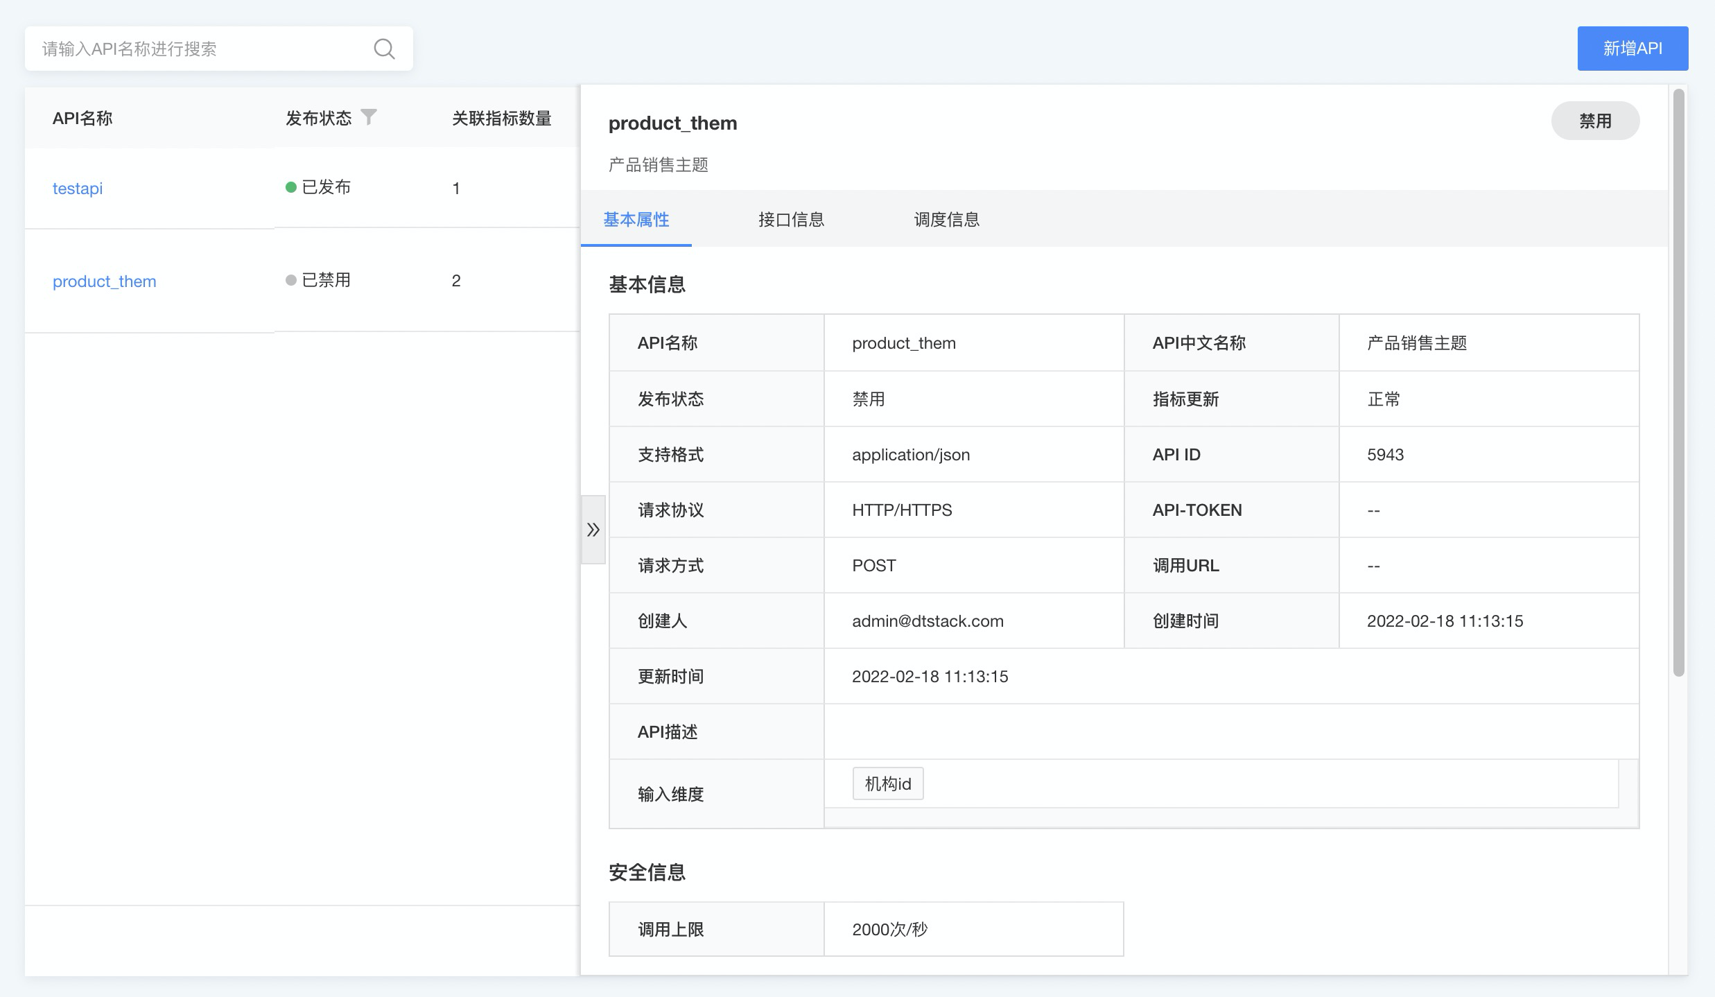Image resolution: width=1715 pixels, height=997 pixels.
Task: Click the product_them value in API名称 row
Action: (904, 343)
